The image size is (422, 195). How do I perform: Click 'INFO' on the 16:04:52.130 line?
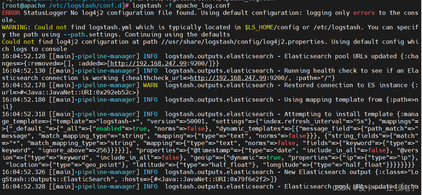pos(150,71)
